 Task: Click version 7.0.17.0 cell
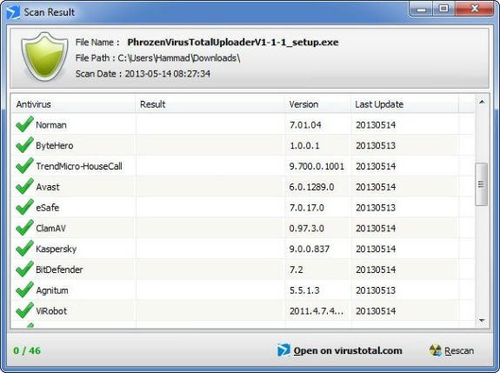tap(306, 208)
